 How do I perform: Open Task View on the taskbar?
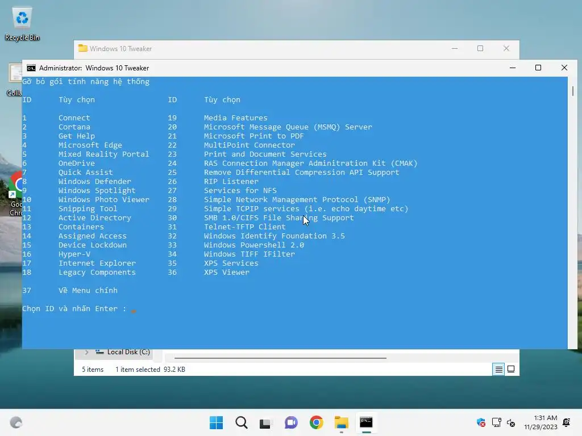(265, 422)
